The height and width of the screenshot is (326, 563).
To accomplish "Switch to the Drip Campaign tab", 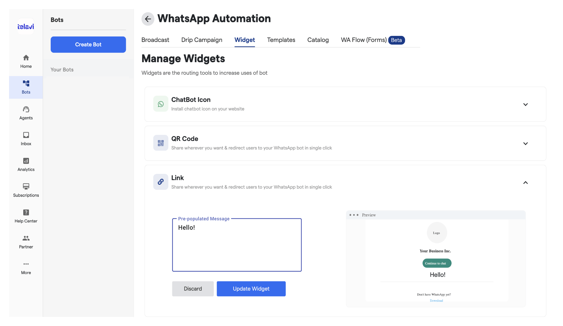I will tap(202, 40).
